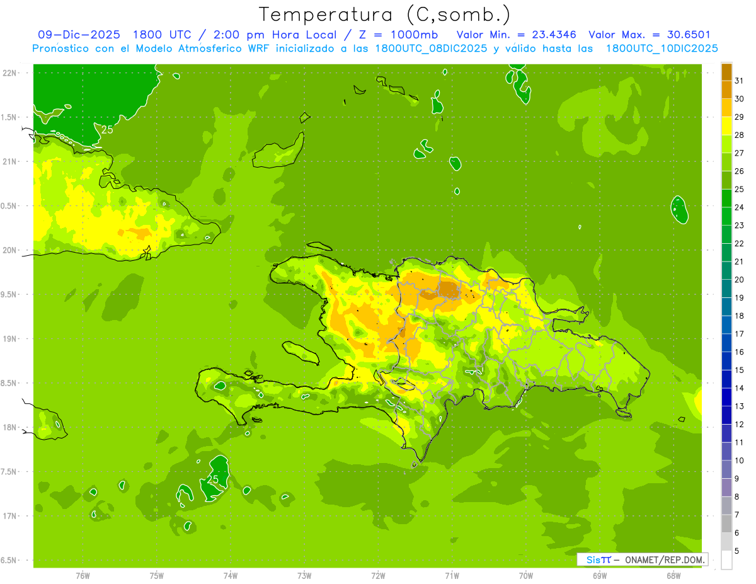Click the 'ONAMET/REP.DOM.' credit label
The width and height of the screenshot is (756, 584).
point(665,559)
